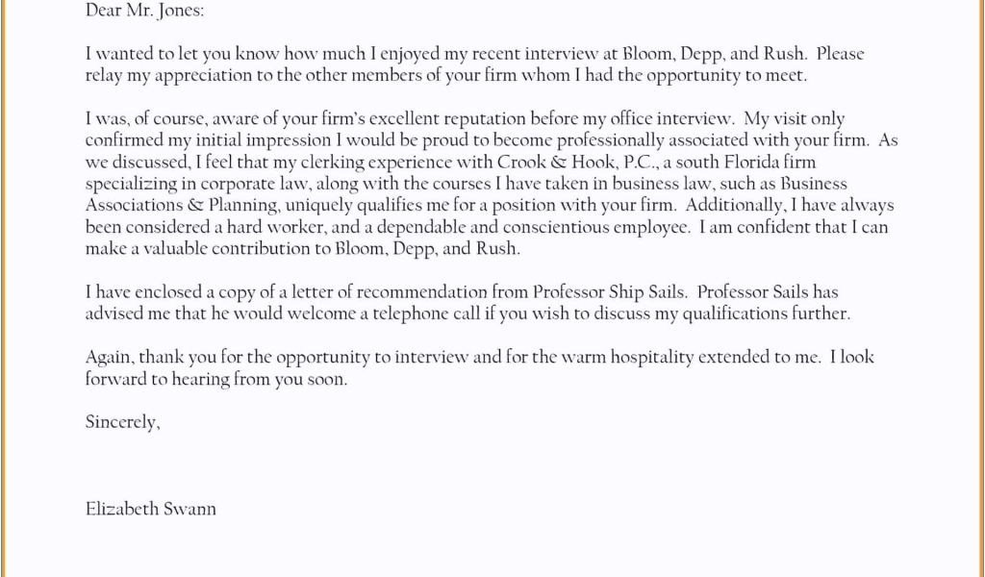Click the course name "Associations & Planning"

181,206
